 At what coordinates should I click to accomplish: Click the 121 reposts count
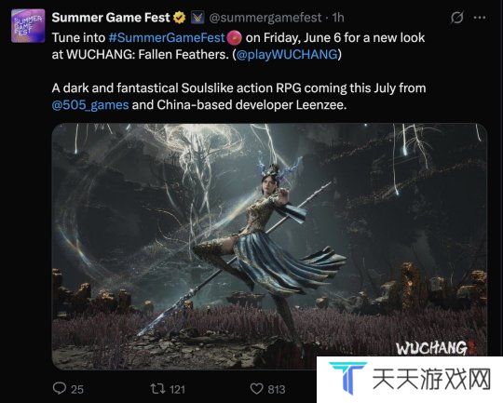click(x=177, y=389)
